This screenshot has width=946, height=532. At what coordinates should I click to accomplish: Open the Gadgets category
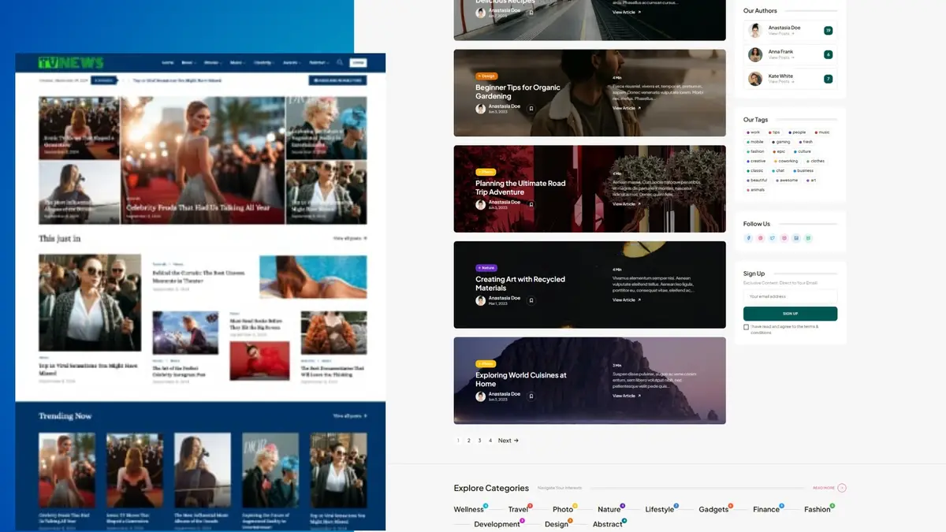[x=713, y=510]
